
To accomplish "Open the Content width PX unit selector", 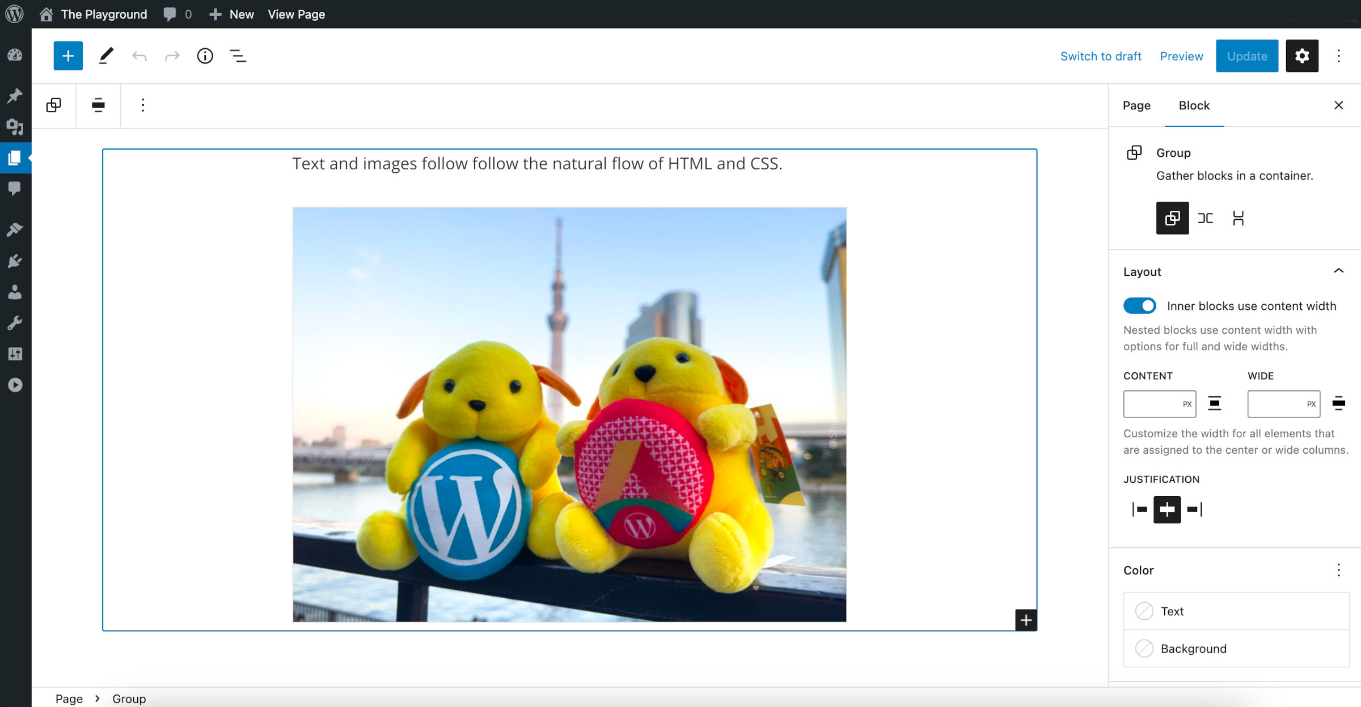I will coord(1187,404).
